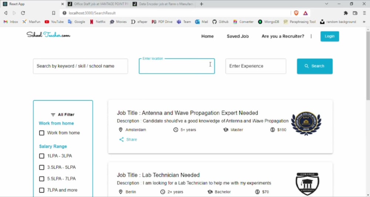Open the browser extensions puzzle icon
370x197 pixels.
pyautogui.click(x=346, y=13)
